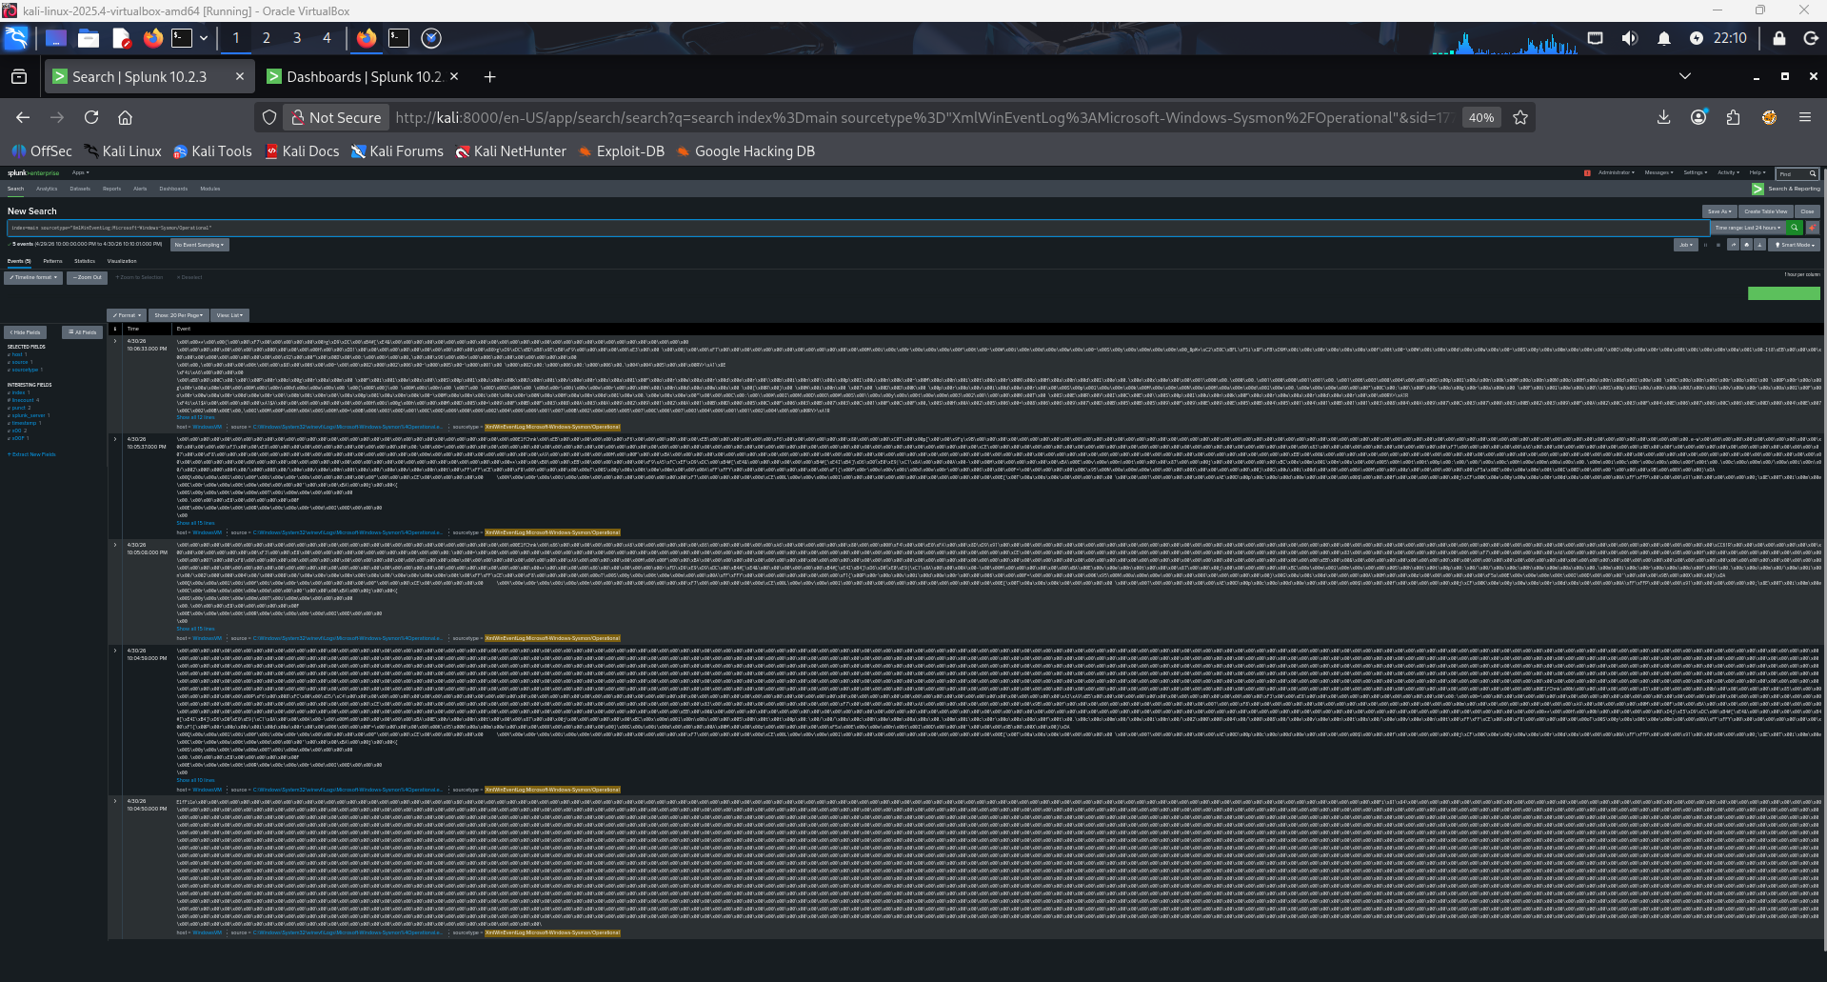Pause the search job
Viewport: 1827px width, 982px height.
pyautogui.click(x=1705, y=245)
